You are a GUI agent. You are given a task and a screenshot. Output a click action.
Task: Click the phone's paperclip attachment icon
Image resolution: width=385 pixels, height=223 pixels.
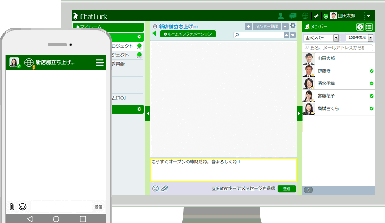pos(12,207)
